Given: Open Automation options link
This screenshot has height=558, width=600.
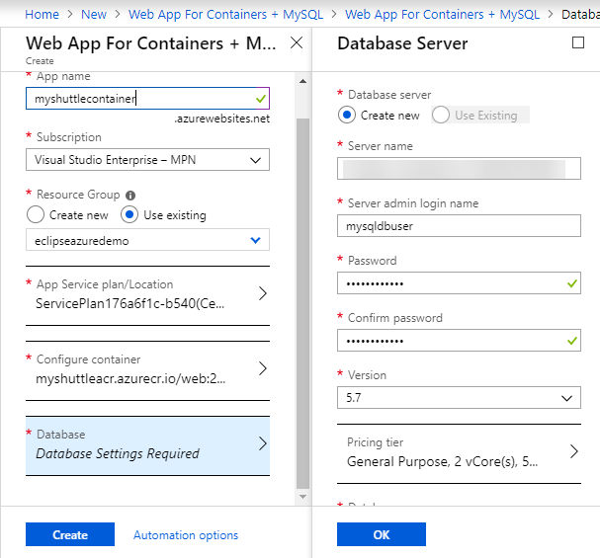Looking at the screenshot, I should pyautogui.click(x=186, y=535).
